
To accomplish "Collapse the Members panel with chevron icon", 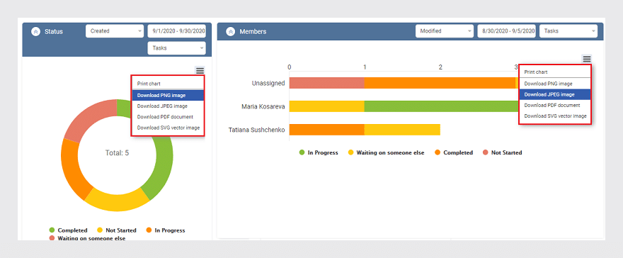I will pyautogui.click(x=231, y=31).
